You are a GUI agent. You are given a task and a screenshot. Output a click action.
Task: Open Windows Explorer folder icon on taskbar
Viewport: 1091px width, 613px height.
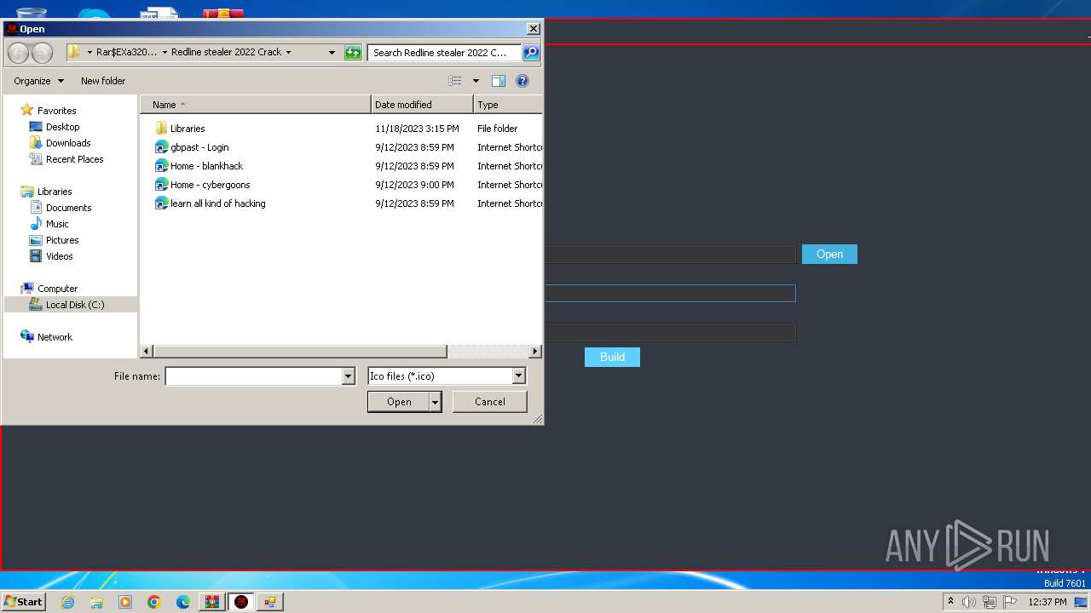point(96,602)
